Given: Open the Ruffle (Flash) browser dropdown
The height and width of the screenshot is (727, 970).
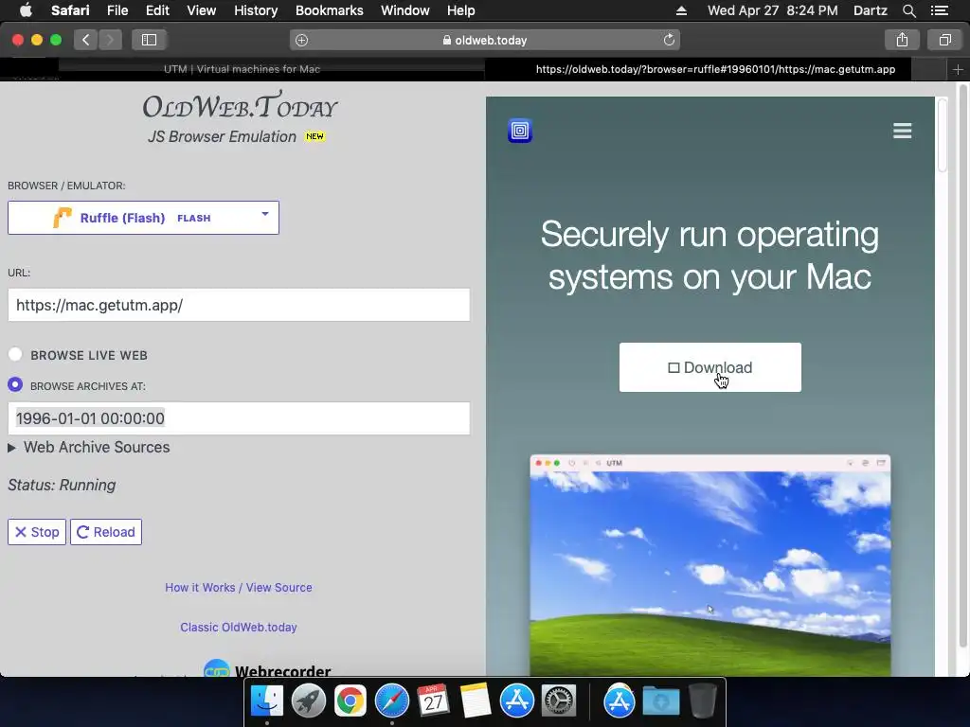Looking at the screenshot, I should (144, 218).
